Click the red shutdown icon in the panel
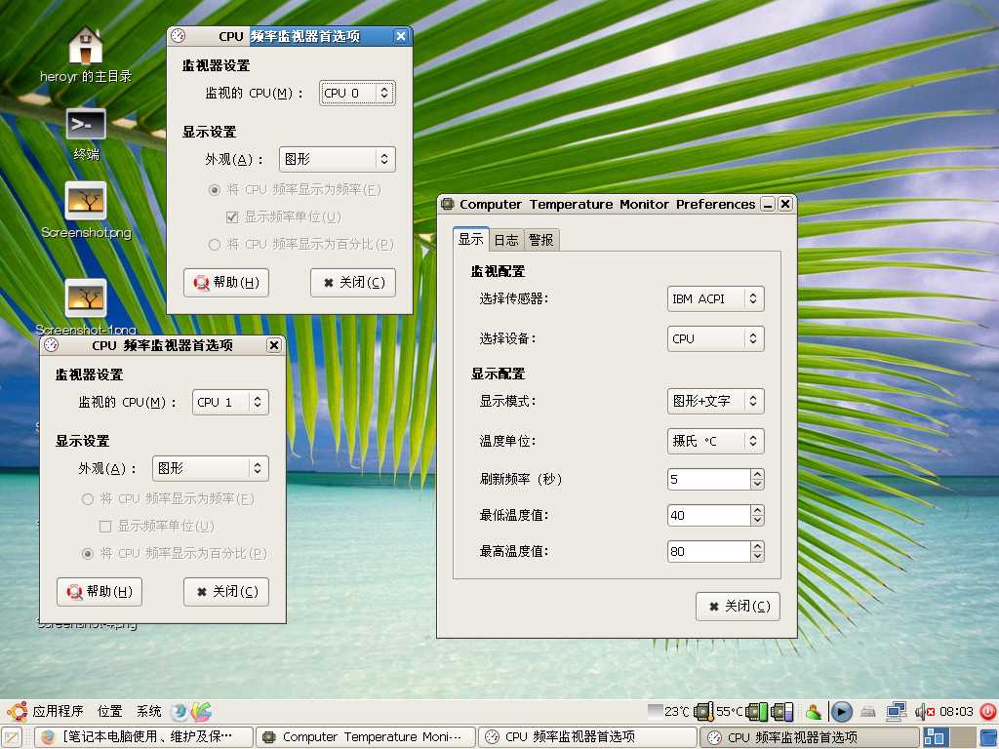 point(987,712)
